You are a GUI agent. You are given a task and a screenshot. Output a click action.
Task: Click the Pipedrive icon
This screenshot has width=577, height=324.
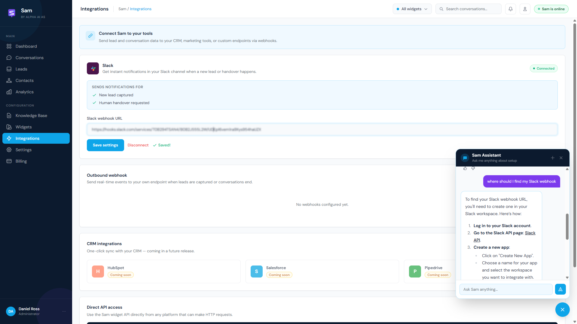coord(415,271)
